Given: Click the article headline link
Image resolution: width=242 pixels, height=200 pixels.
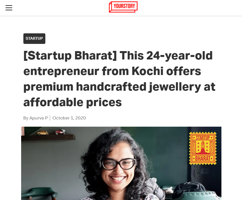Looking at the screenshot, I should point(120,79).
